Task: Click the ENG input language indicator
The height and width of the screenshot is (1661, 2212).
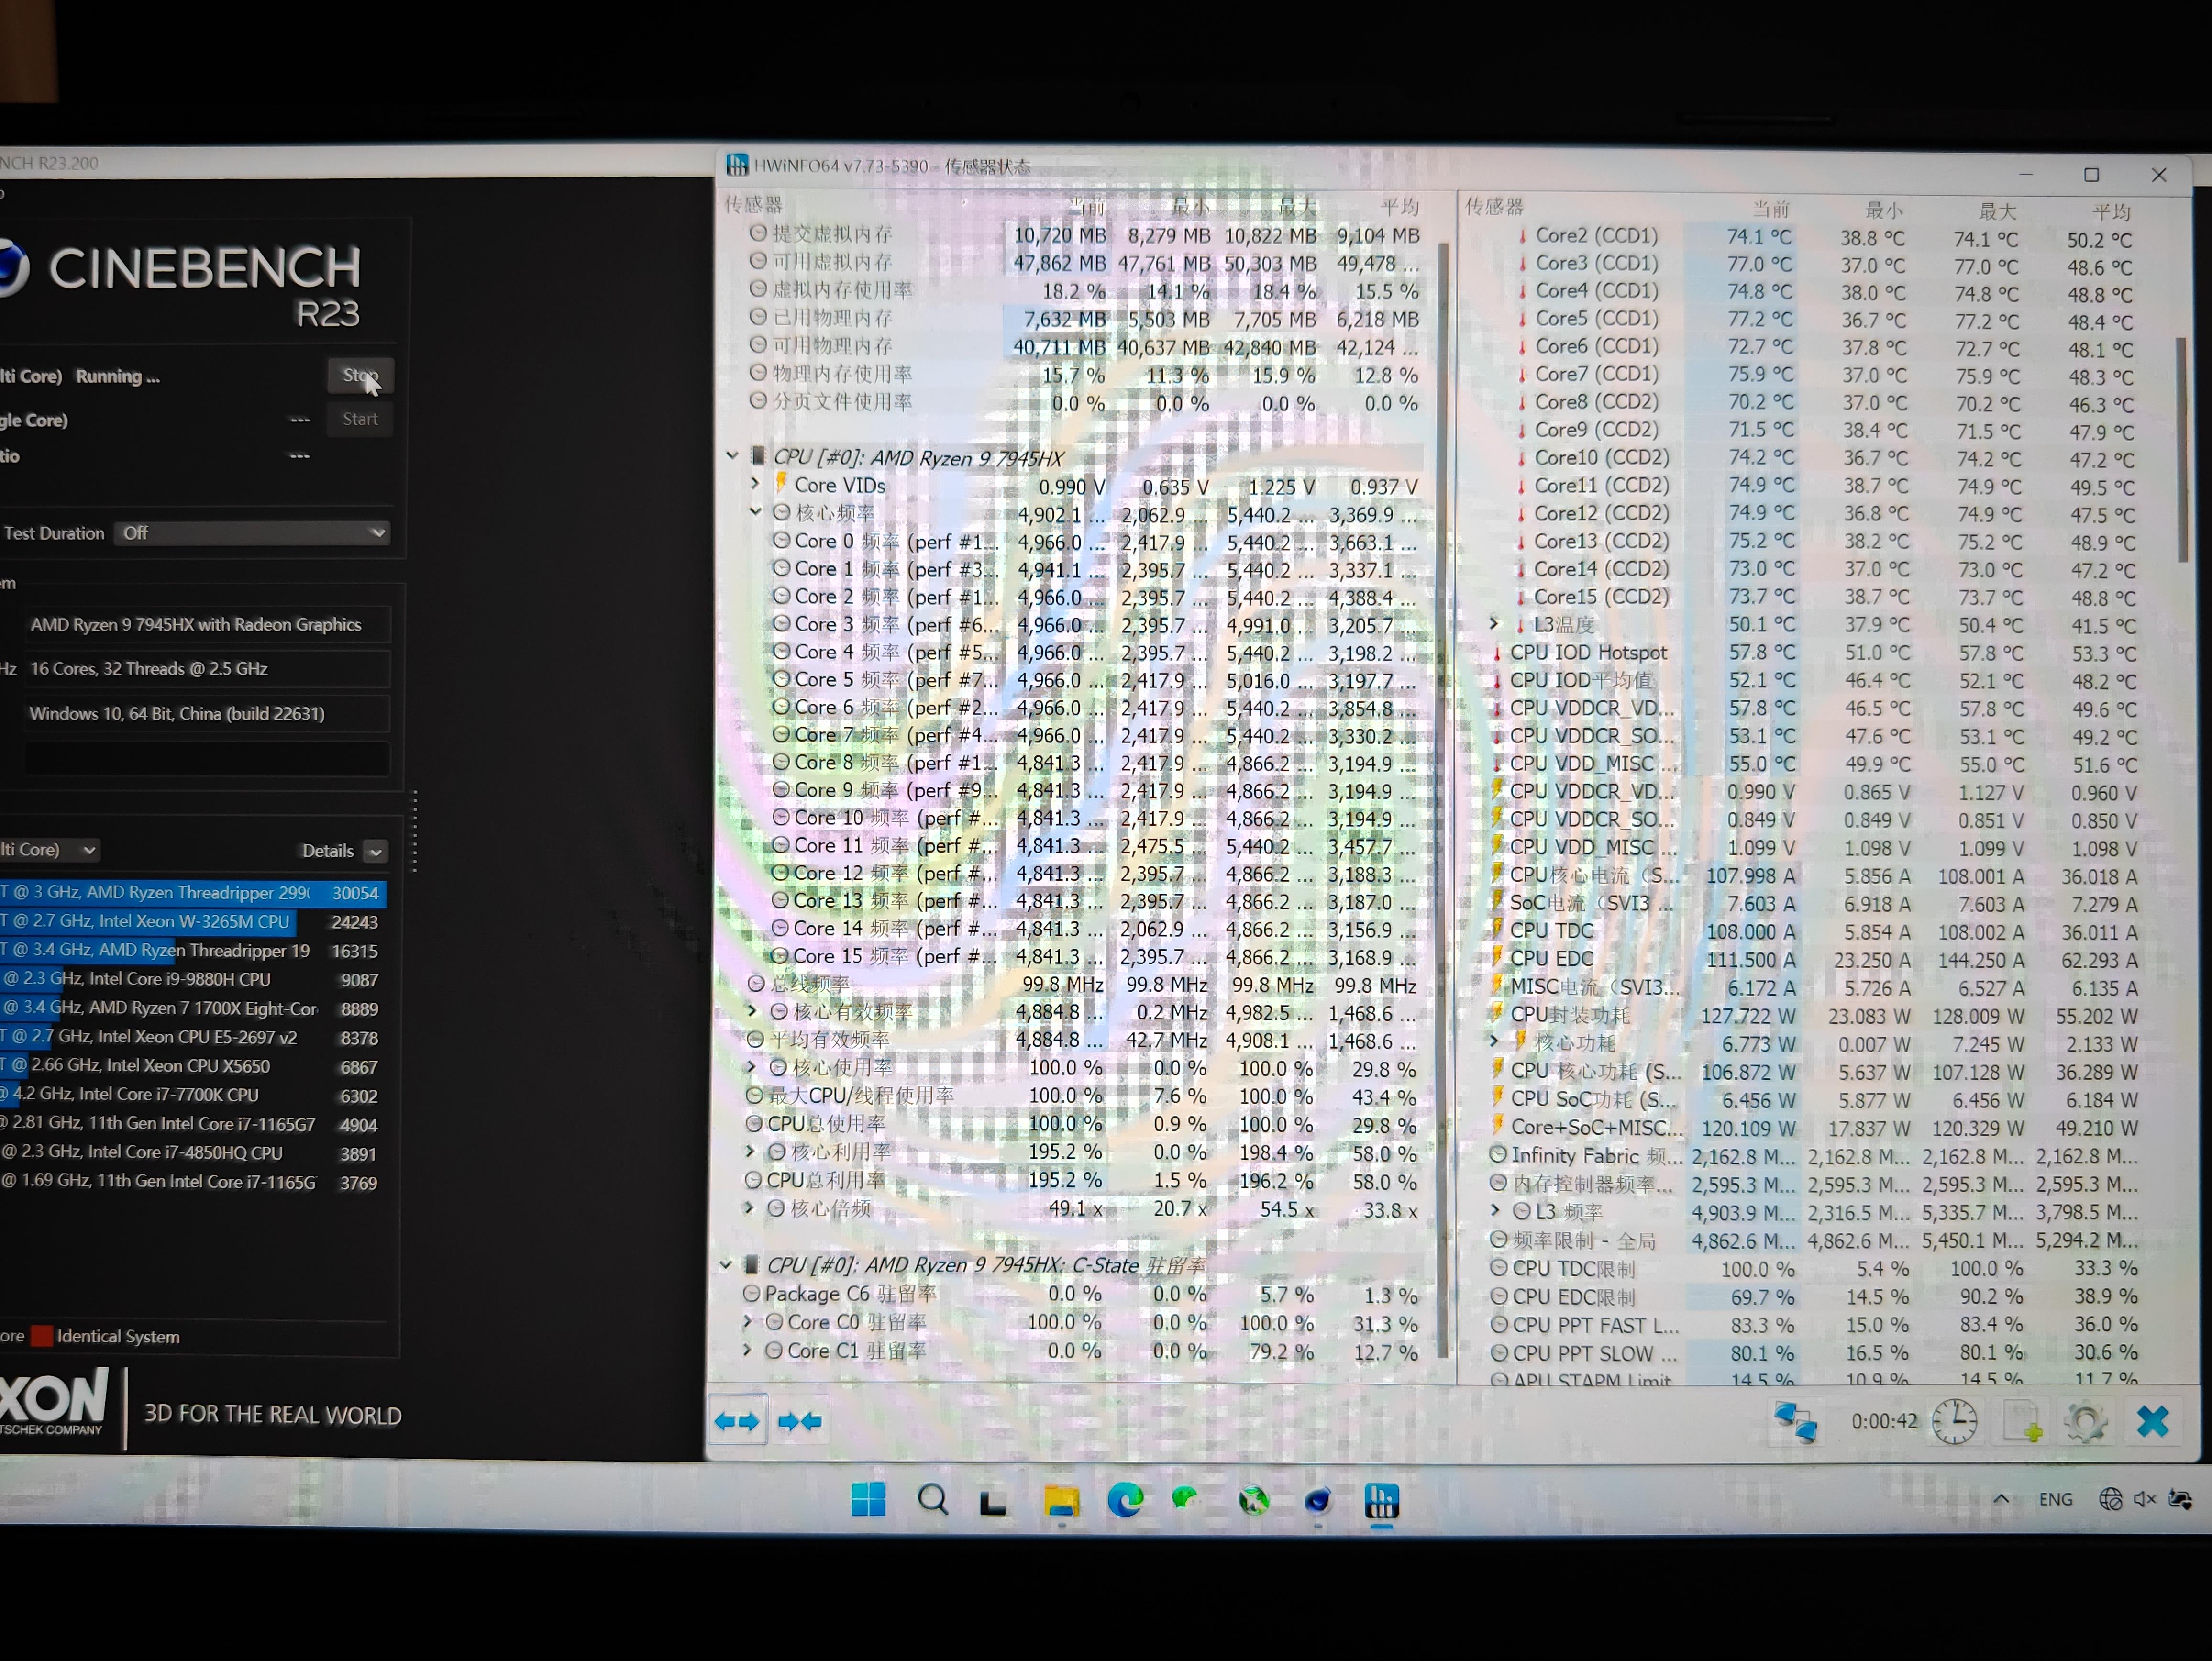Action: (x=2055, y=1499)
